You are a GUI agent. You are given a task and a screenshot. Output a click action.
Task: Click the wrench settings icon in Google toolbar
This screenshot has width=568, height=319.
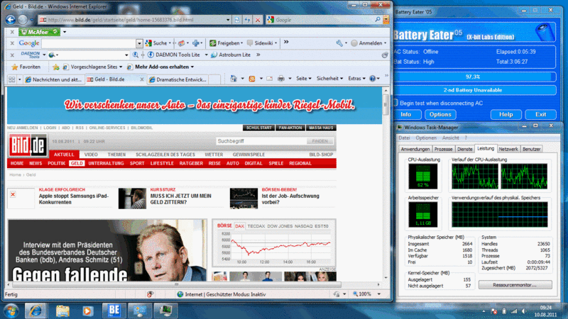coord(339,43)
